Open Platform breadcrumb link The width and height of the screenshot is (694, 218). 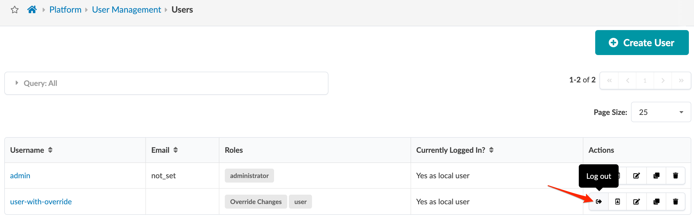65,10
